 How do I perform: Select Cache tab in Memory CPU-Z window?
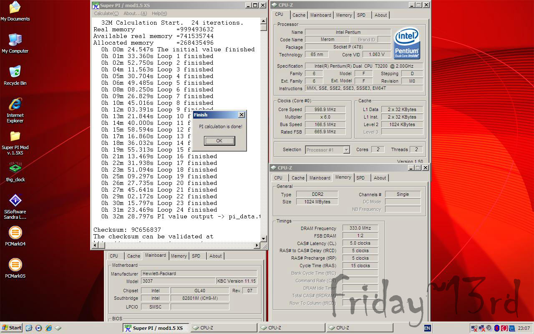click(x=298, y=178)
